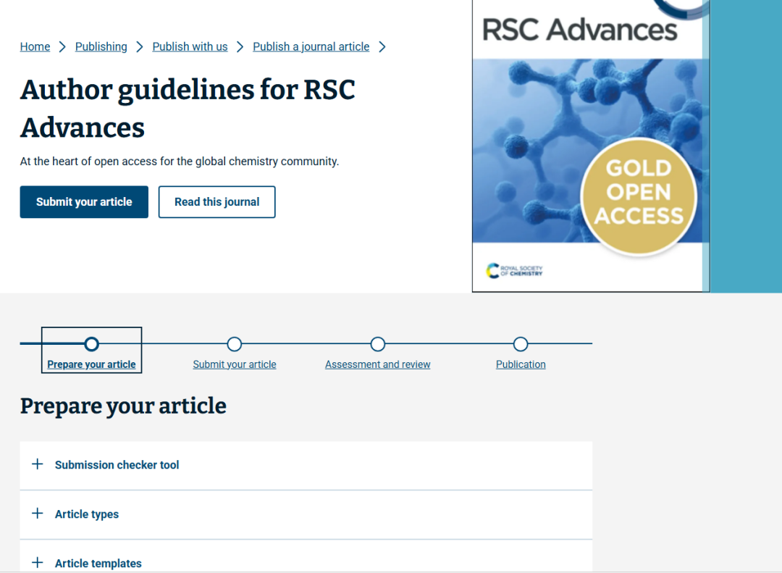Image resolution: width=782 pixels, height=573 pixels.
Task: Expand the Article templates section
Action: click(x=306, y=556)
